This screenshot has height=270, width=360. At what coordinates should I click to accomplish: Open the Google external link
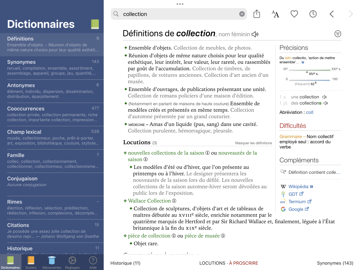coord(298,209)
